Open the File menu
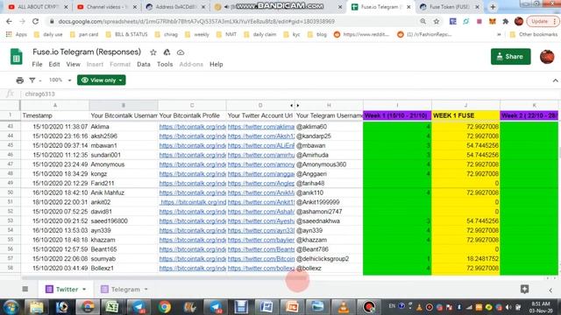561x315 pixels. coord(37,64)
